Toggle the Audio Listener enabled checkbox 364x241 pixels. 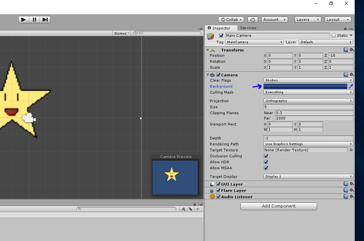[218, 197]
